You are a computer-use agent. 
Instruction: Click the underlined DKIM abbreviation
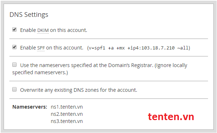[x=43, y=30]
